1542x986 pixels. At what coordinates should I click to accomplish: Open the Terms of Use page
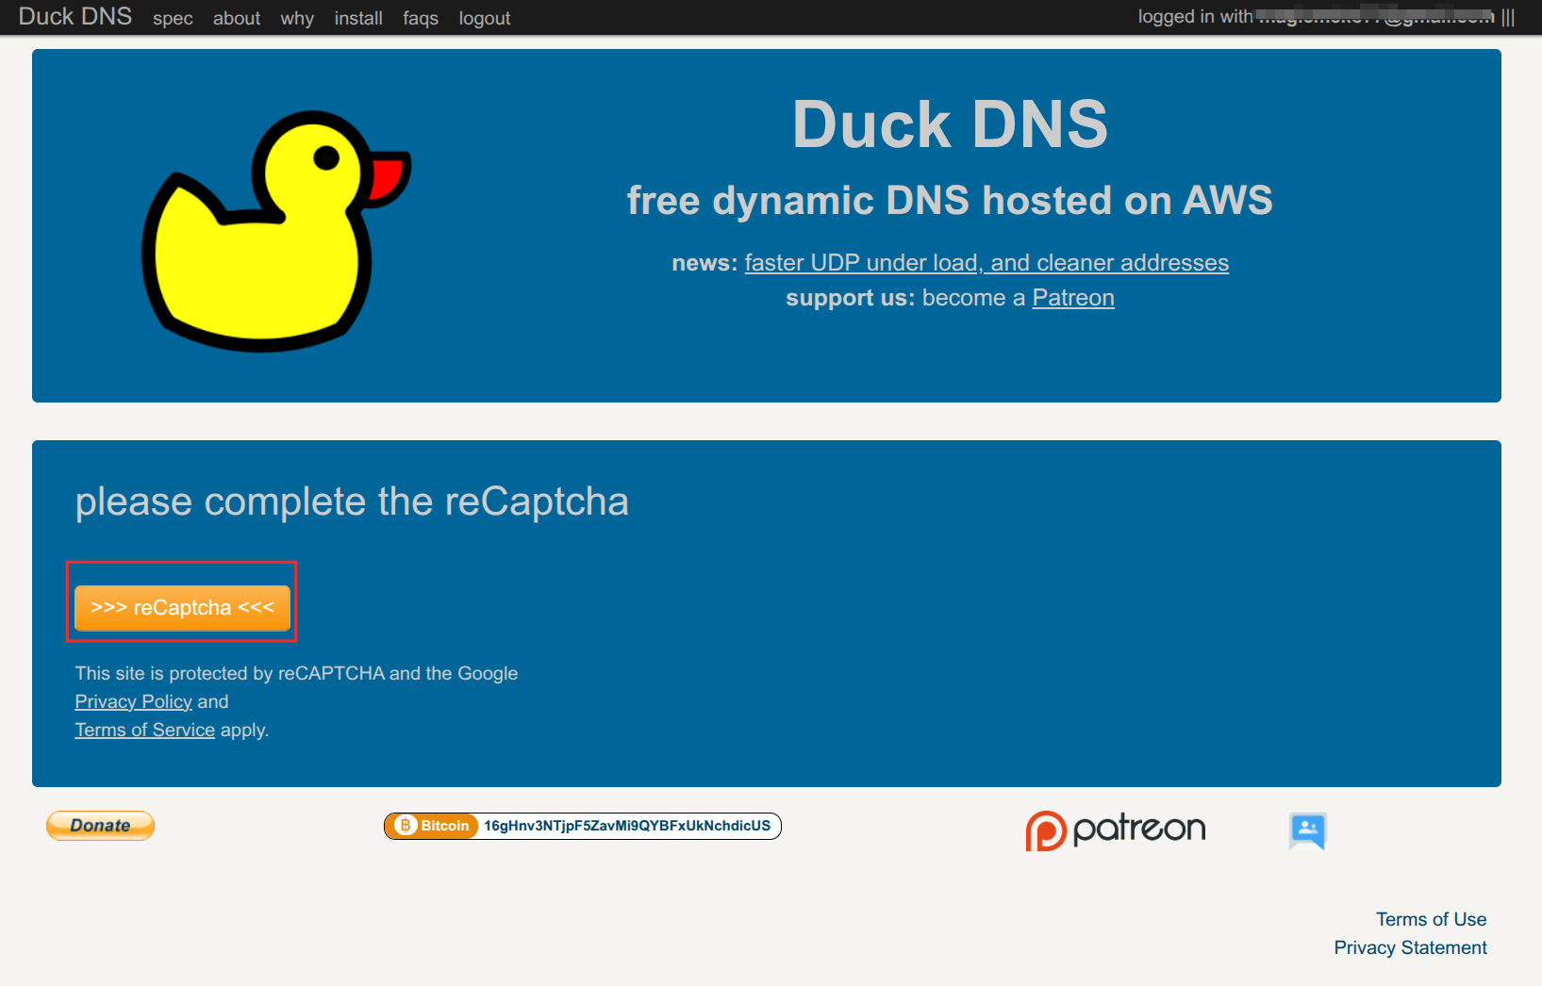tap(1431, 919)
